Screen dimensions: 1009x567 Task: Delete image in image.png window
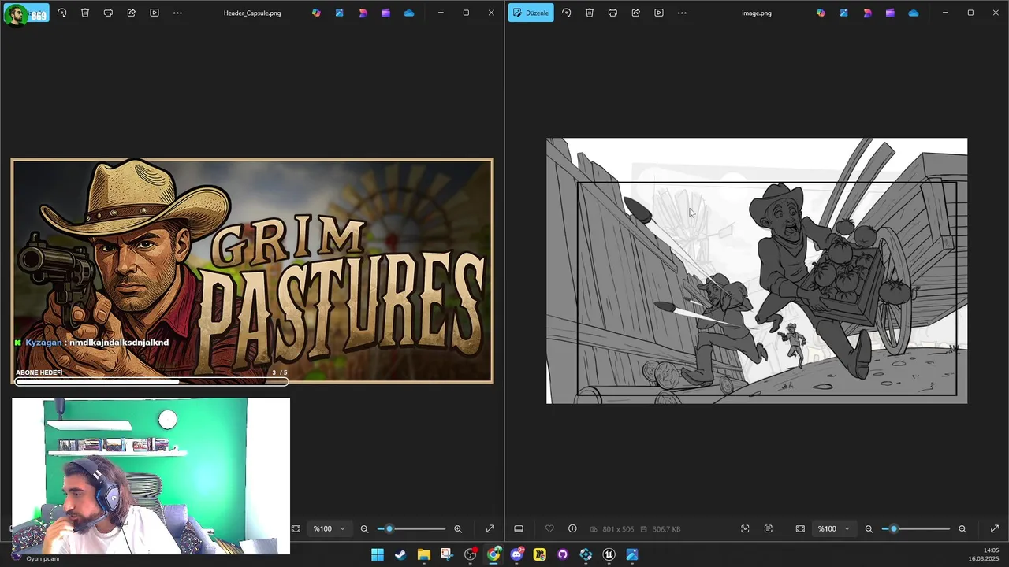[590, 13]
